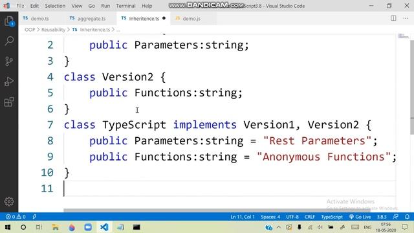Click the ENG language indicator
This screenshot has height=233, width=414.
pyautogui.click(x=367, y=227)
